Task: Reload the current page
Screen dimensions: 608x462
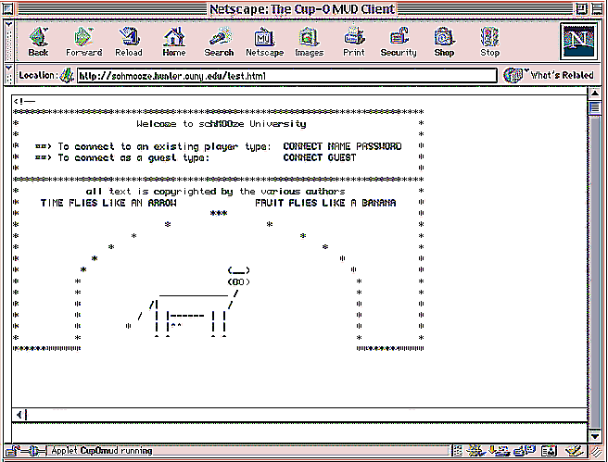Action: pos(129,42)
